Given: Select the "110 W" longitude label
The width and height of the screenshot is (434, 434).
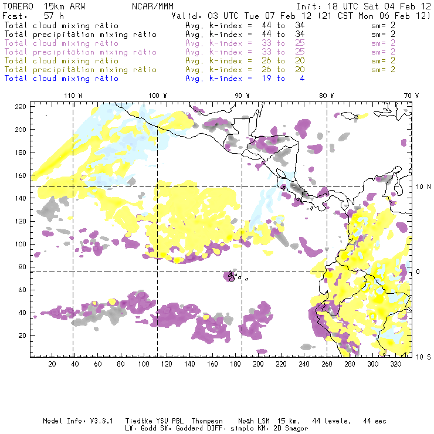Looking at the screenshot, I should pos(73,96).
